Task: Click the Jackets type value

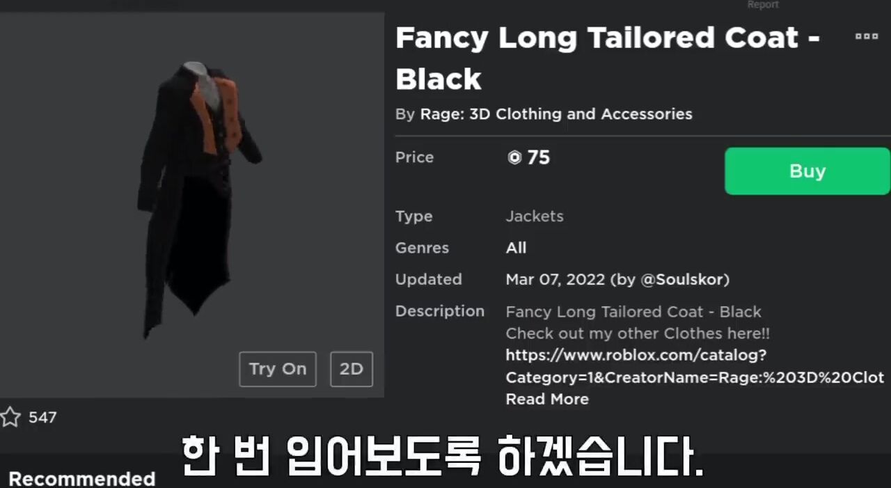Action: pos(535,217)
